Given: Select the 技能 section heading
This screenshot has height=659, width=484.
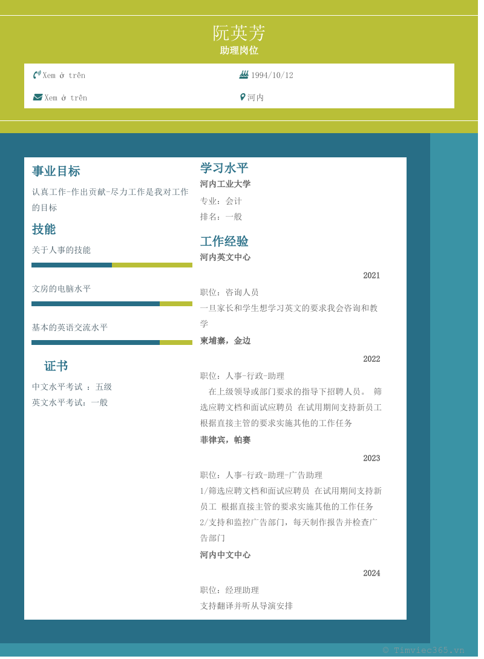Looking at the screenshot, I should 44,229.
